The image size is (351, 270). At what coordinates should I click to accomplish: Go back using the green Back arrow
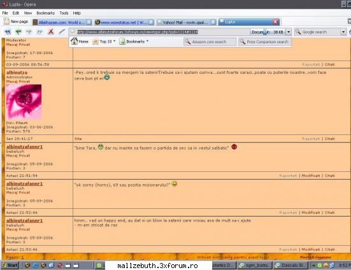(18, 32)
